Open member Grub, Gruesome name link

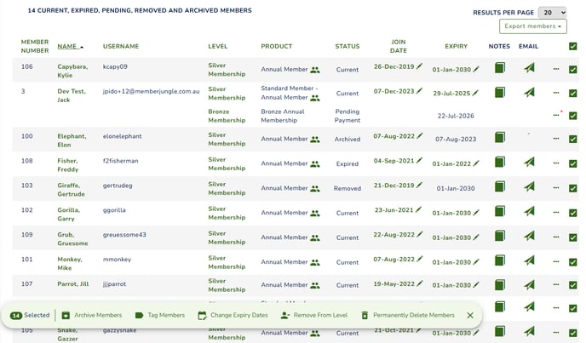coord(72,239)
